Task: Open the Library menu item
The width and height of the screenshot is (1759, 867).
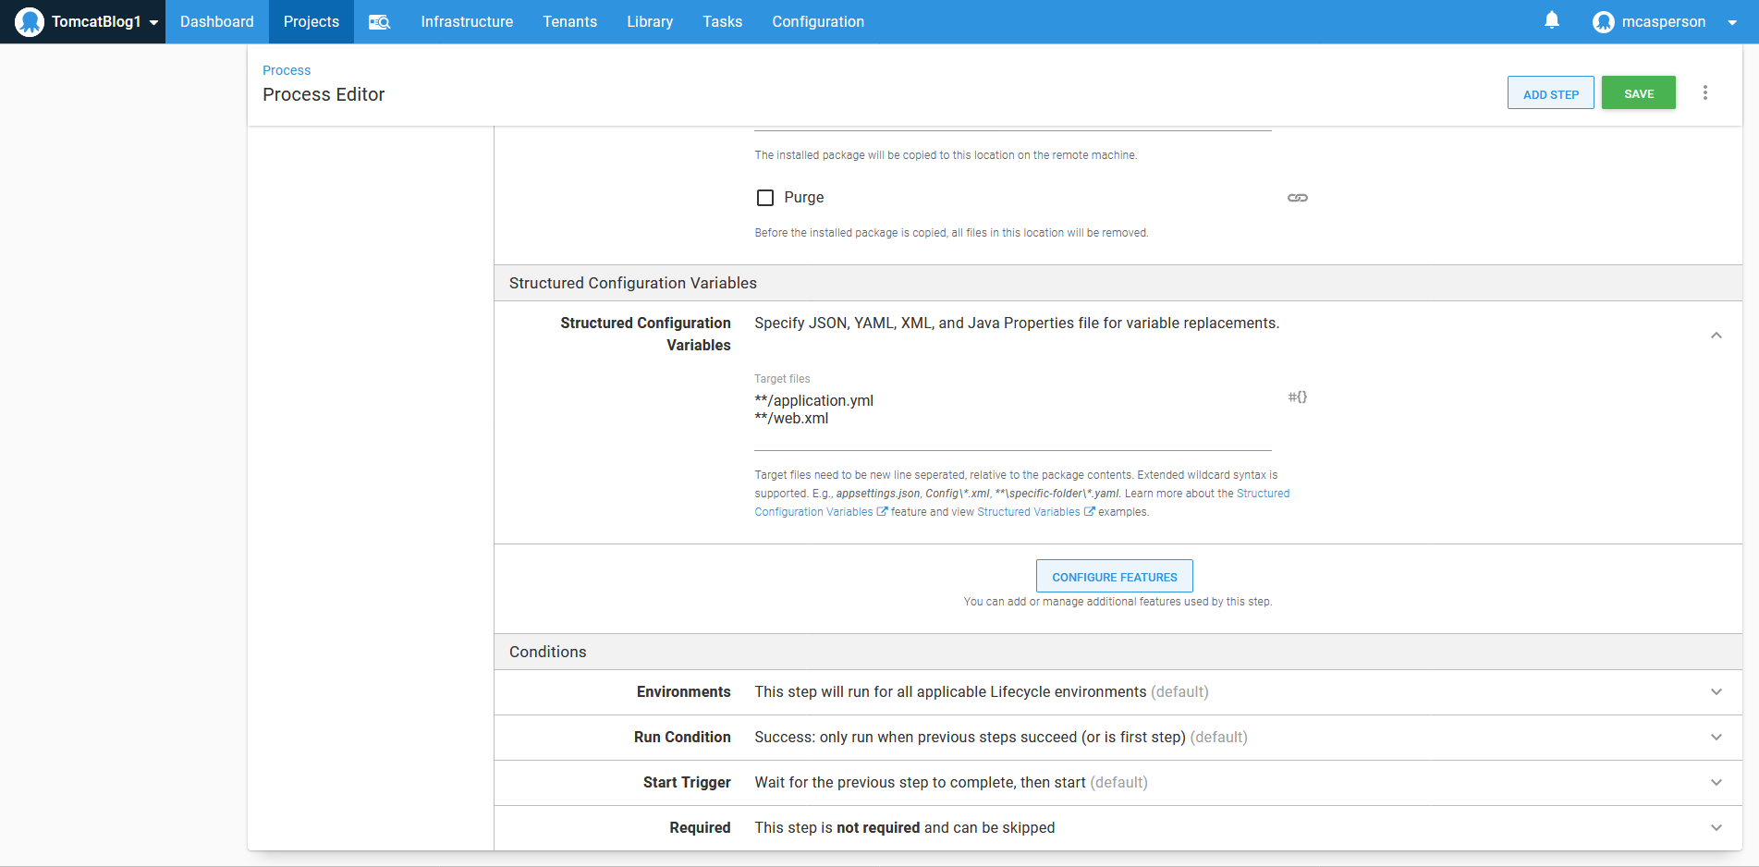Action: (x=650, y=22)
